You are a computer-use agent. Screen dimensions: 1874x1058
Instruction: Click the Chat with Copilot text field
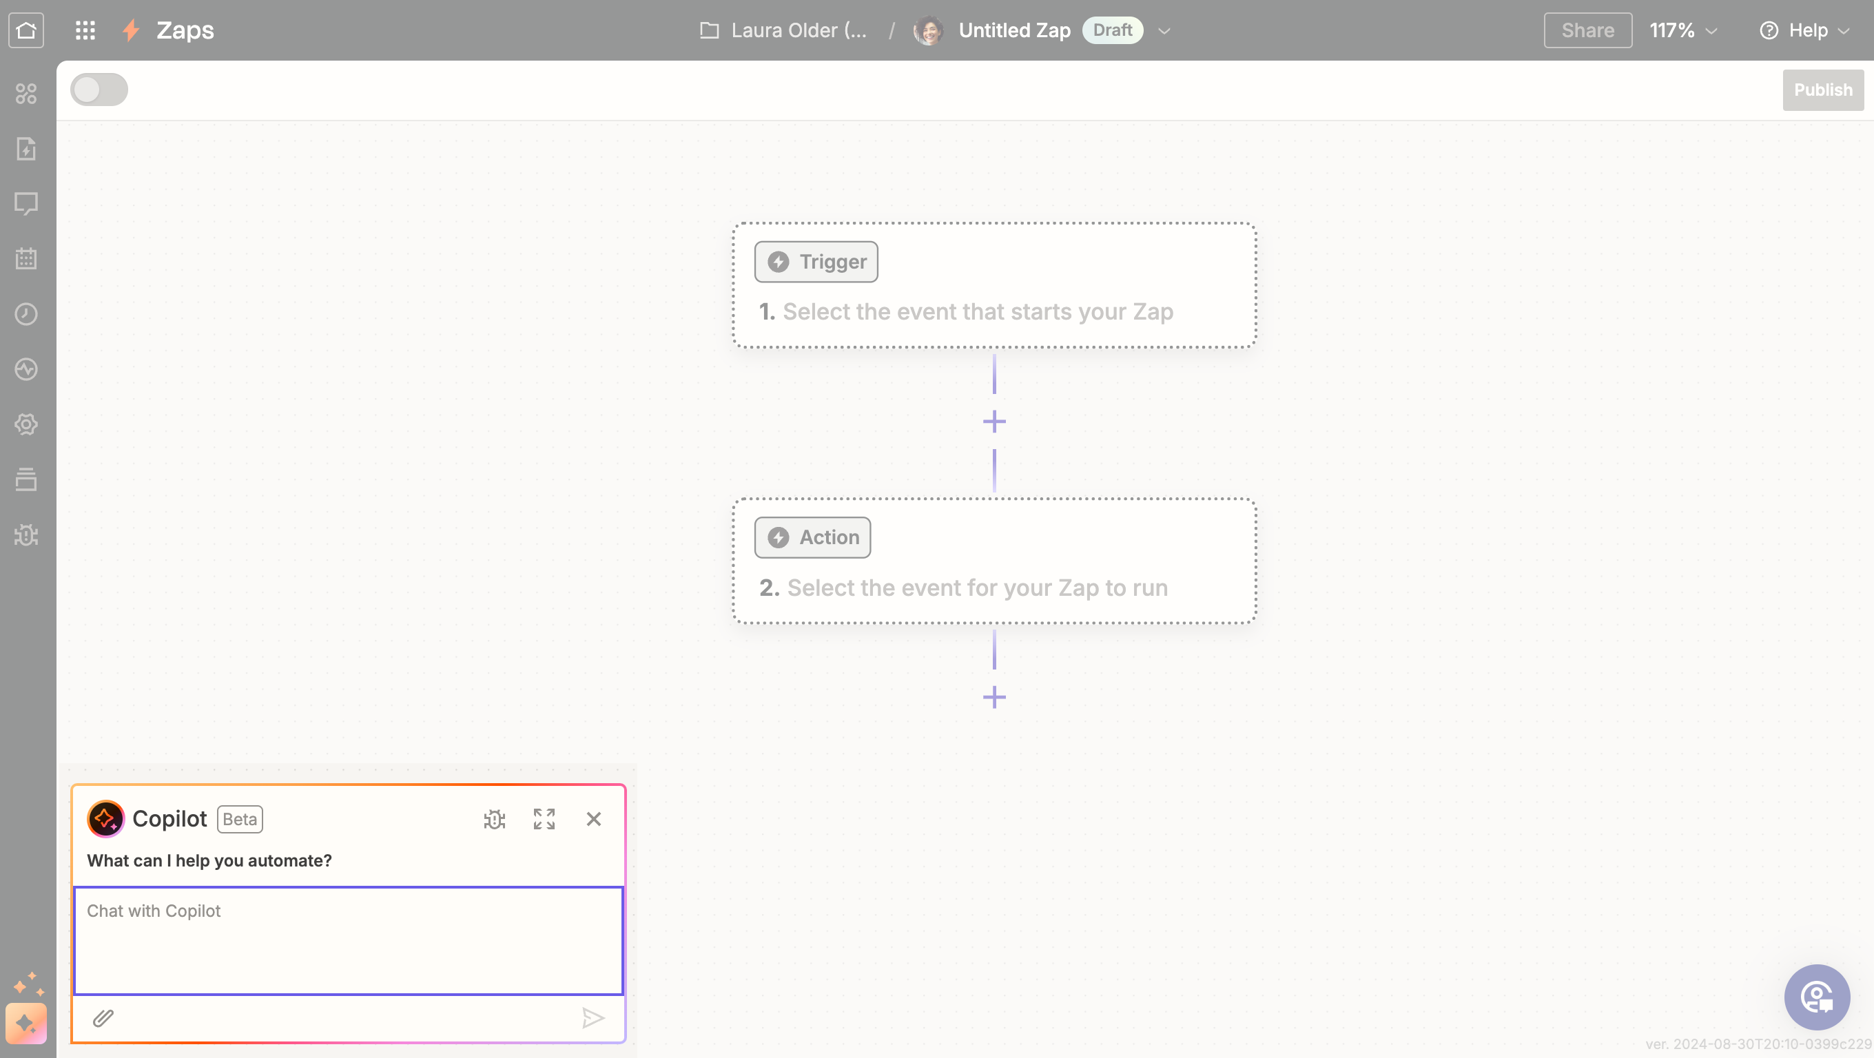click(x=349, y=940)
